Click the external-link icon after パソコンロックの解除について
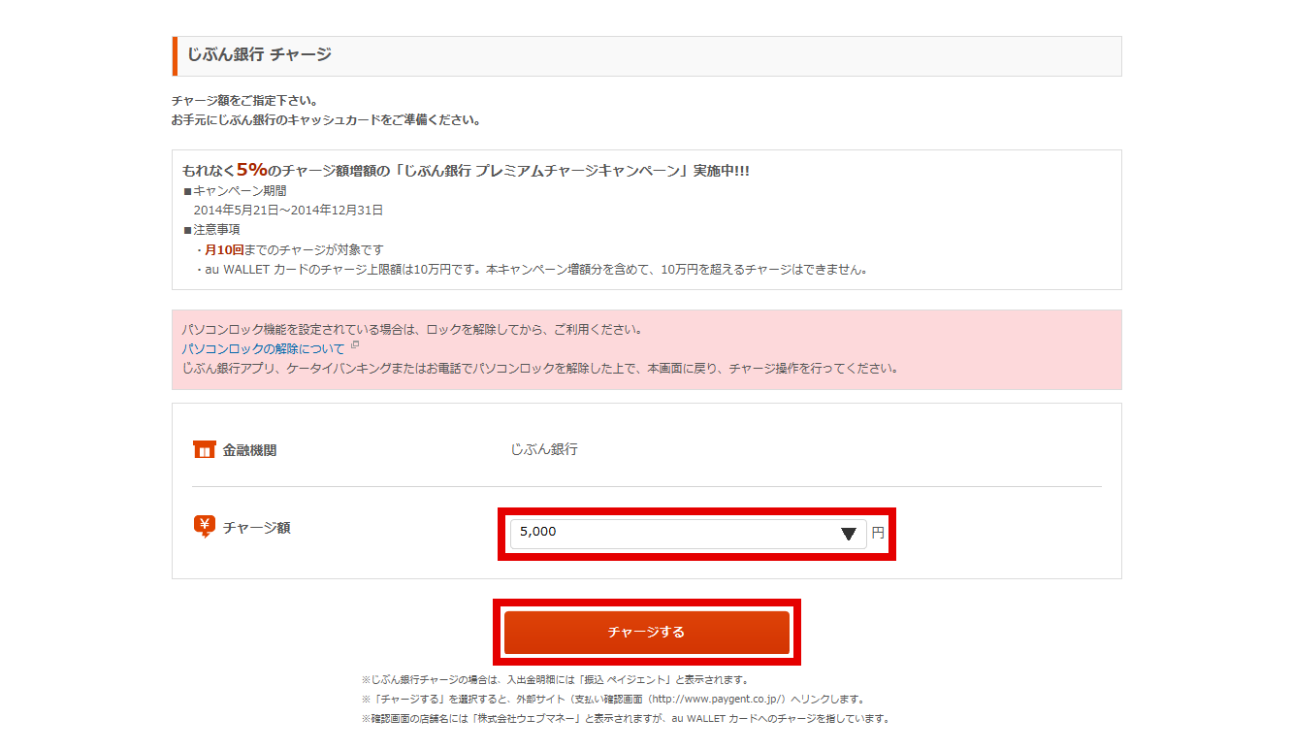The width and height of the screenshot is (1292, 751). click(x=355, y=346)
